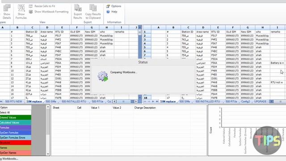Toggle Structural red option

[16, 143]
